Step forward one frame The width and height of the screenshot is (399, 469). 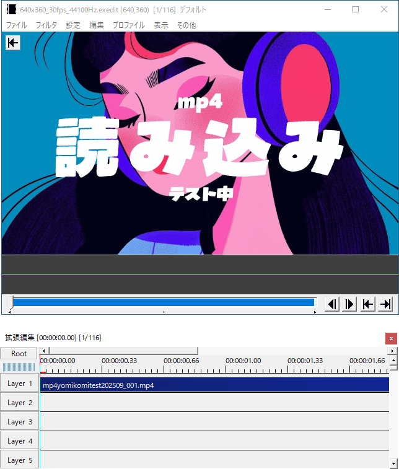tap(349, 304)
